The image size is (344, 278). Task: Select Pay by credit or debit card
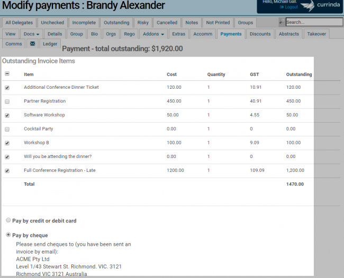[8, 220]
